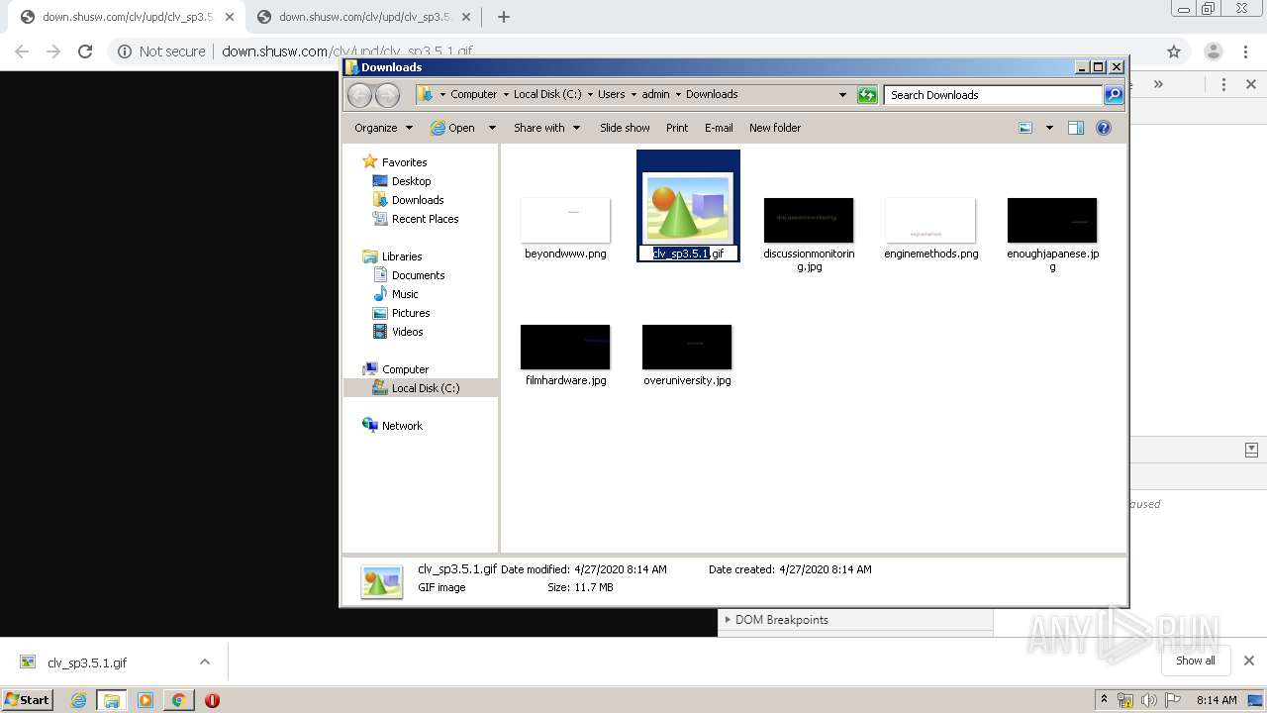This screenshot has height=713, width=1267.
Task: Select enoughjapanese.jpg thumbnail
Action: (x=1052, y=220)
